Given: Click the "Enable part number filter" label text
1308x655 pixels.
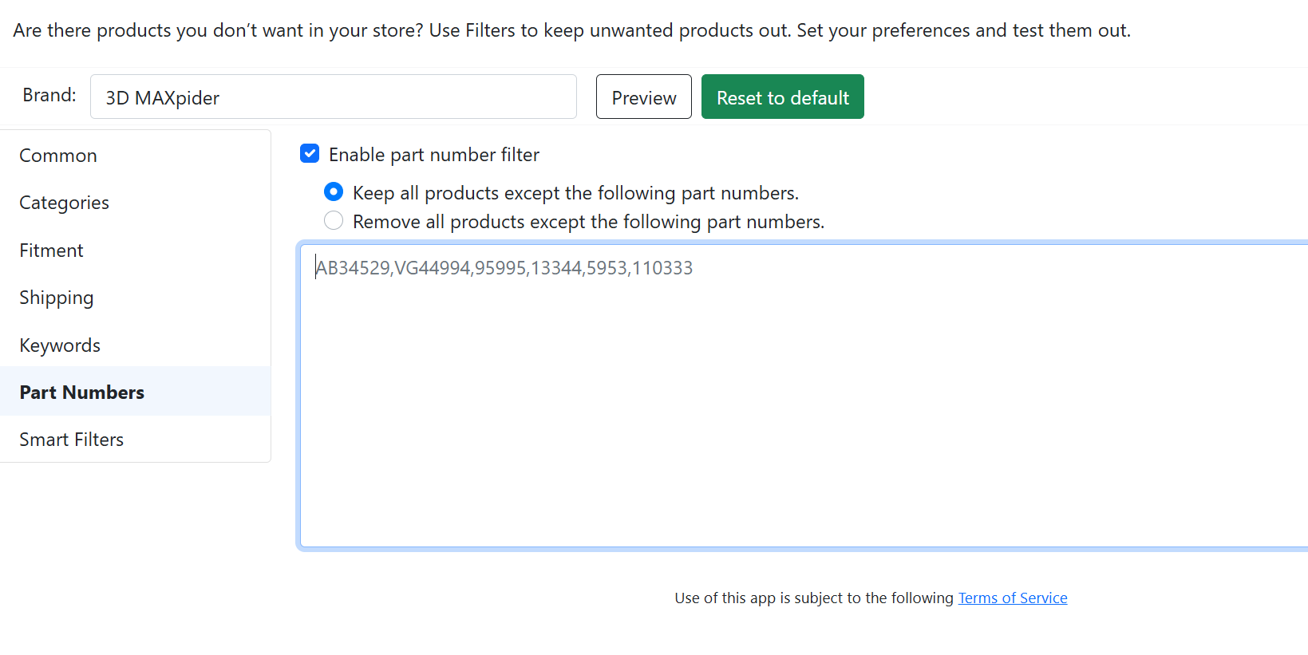Looking at the screenshot, I should [433, 155].
